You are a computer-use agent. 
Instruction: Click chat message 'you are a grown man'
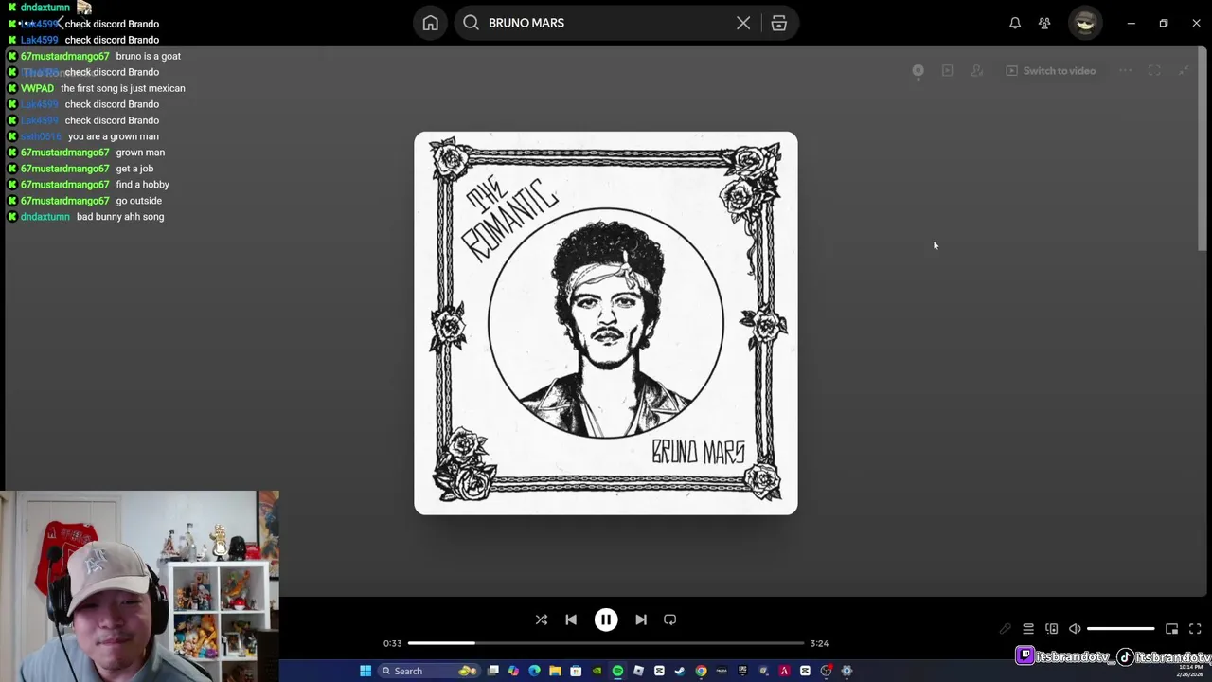(114, 136)
